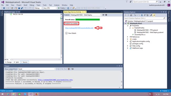Image resolution: width=171 pixels, height=96 pixels.
Task: Click the Visual Studio taskbar icon
Action: coord(31,94)
